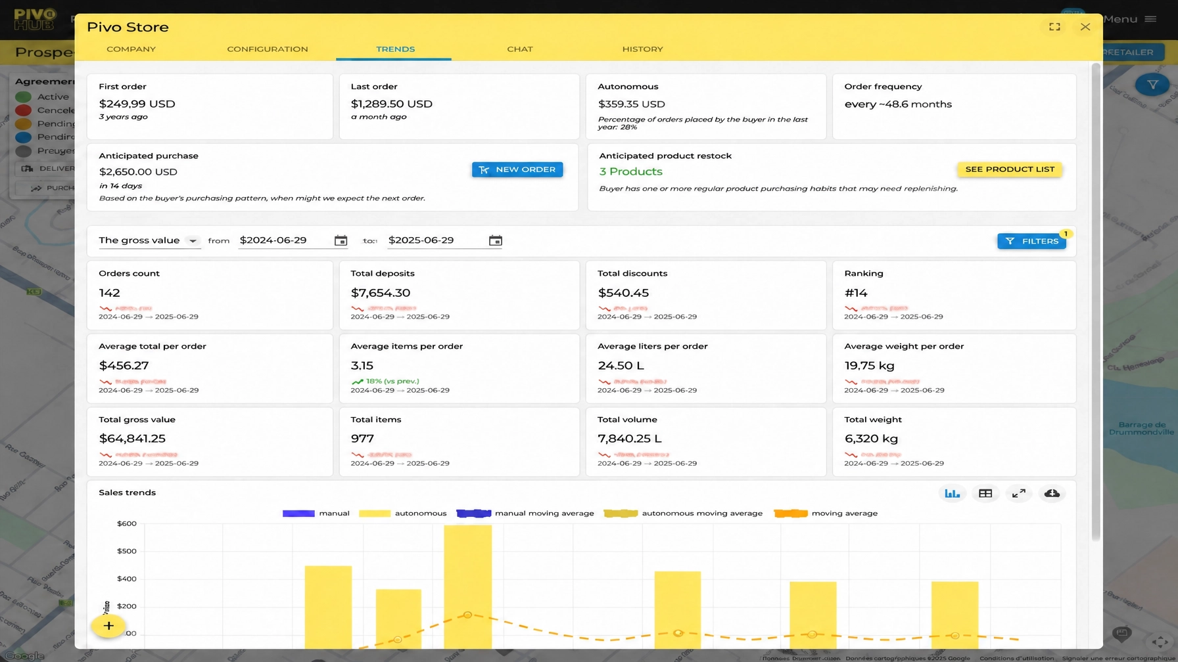Select First order $249.99 USD
The image size is (1178, 662).
tap(137, 104)
